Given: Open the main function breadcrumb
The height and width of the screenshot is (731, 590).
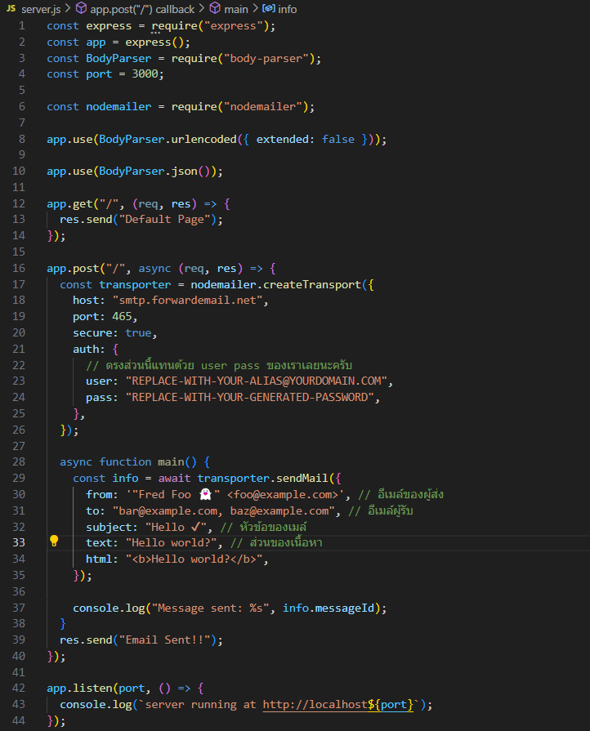Looking at the screenshot, I should click(x=238, y=8).
